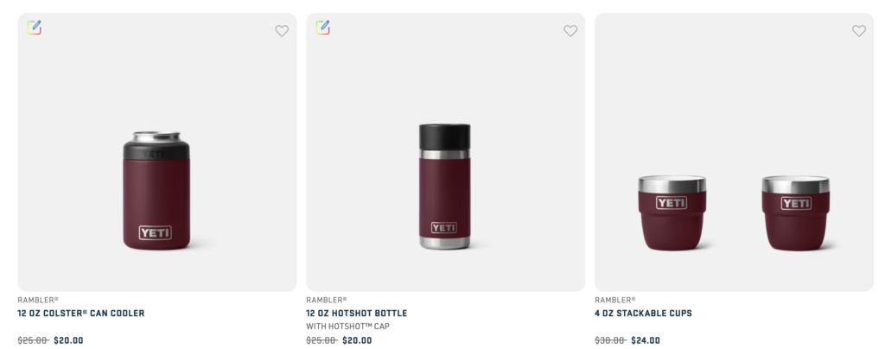Click the crossed-out $30.00 original price
The width and height of the screenshot is (885, 349).
[x=610, y=340]
